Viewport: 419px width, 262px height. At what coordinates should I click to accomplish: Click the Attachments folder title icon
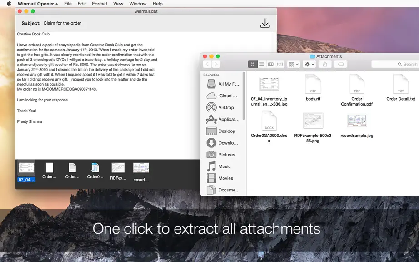(x=312, y=56)
